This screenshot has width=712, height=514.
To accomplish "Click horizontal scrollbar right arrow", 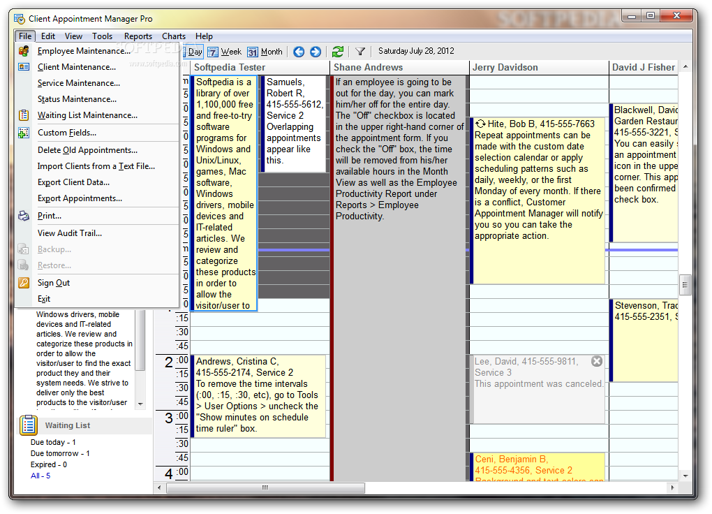I will (x=672, y=487).
